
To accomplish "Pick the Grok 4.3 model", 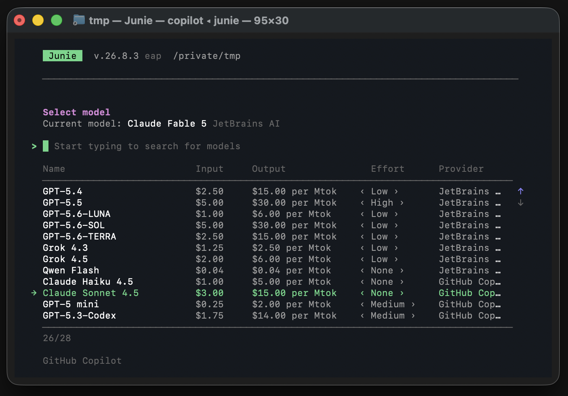I will [x=65, y=248].
